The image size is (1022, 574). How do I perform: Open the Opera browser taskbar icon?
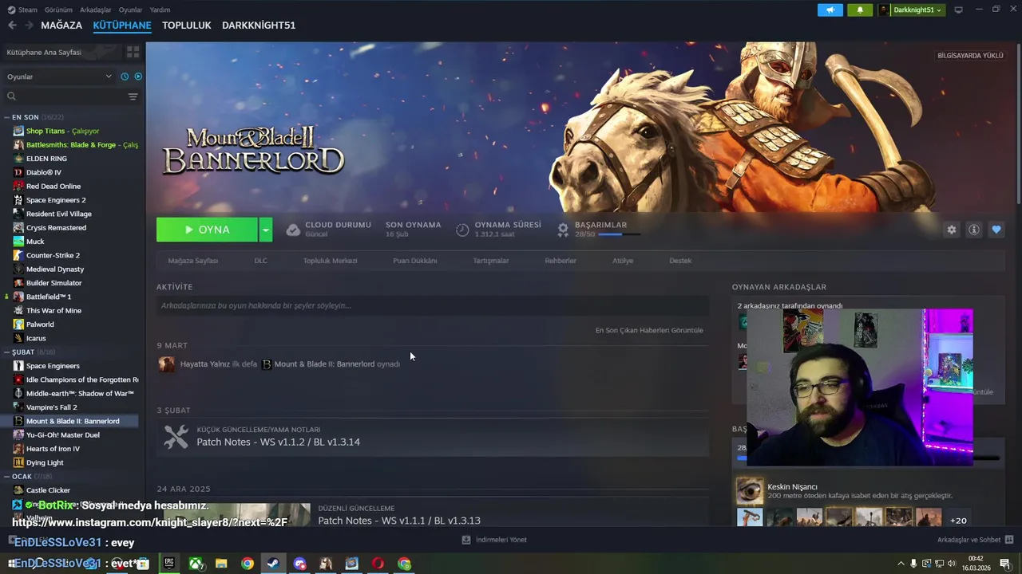point(378,564)
